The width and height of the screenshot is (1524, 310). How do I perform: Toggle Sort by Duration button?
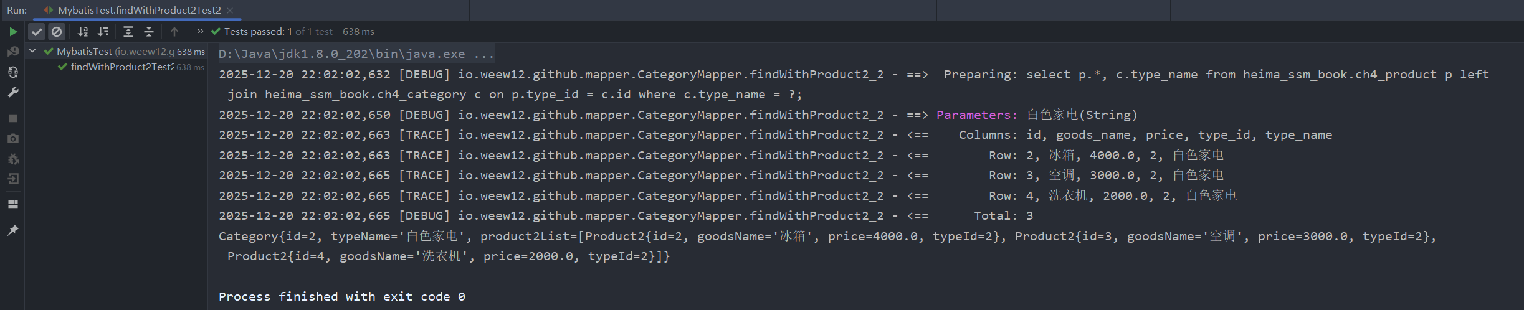(x=103, y=32)
